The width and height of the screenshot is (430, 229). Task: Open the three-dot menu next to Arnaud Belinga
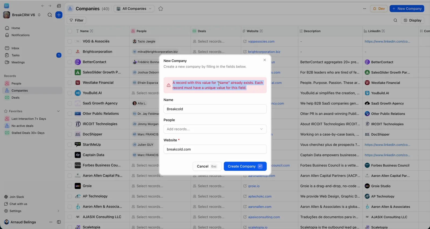coord(51,222)
